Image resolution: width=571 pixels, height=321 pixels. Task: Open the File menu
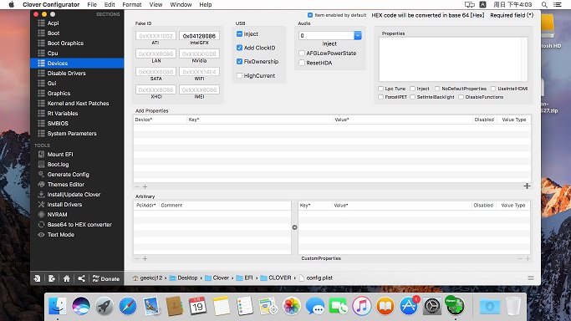(92, 5)
